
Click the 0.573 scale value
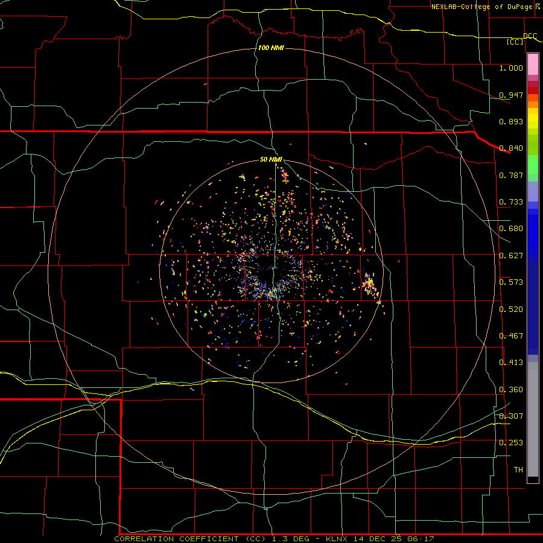point(511,282)
